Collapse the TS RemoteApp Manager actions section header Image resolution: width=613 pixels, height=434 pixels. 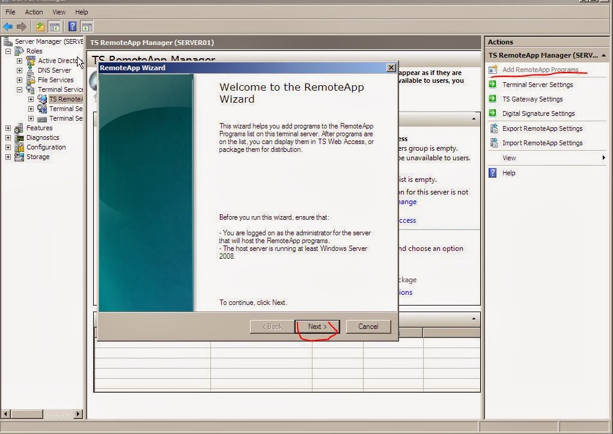tap(603, 55)
